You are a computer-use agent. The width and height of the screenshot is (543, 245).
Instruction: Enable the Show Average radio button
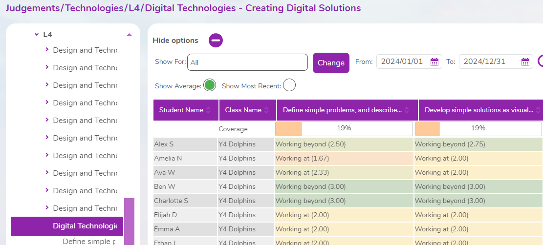210,85
